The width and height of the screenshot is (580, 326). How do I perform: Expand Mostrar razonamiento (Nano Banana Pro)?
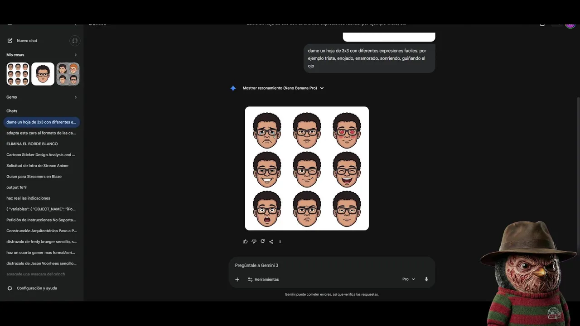pos(283,88)
